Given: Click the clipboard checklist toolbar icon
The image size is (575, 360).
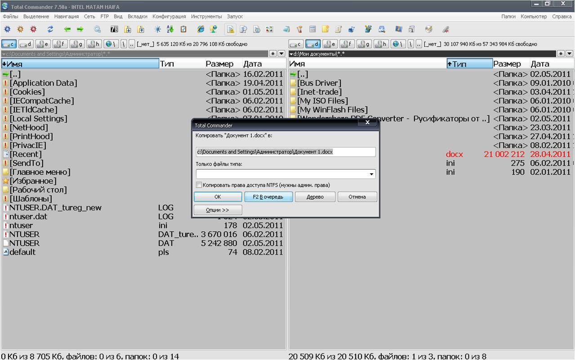Looking at the screenshot, I should [x=183, y=29].
